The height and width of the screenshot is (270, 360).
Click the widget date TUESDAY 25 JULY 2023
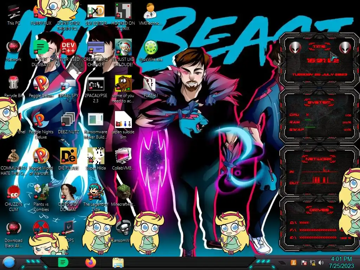coord(319,75)
